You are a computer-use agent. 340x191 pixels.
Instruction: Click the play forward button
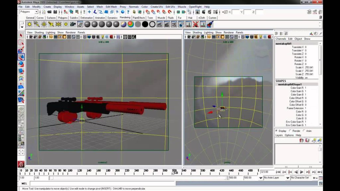[301, 172]
